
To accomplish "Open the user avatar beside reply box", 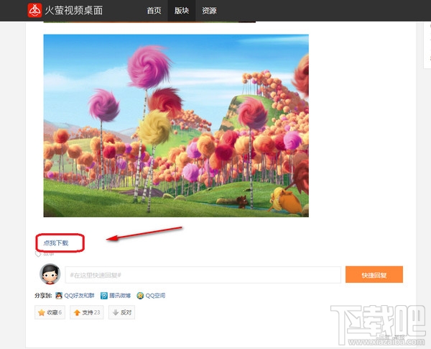I will (x=50, y=274).
